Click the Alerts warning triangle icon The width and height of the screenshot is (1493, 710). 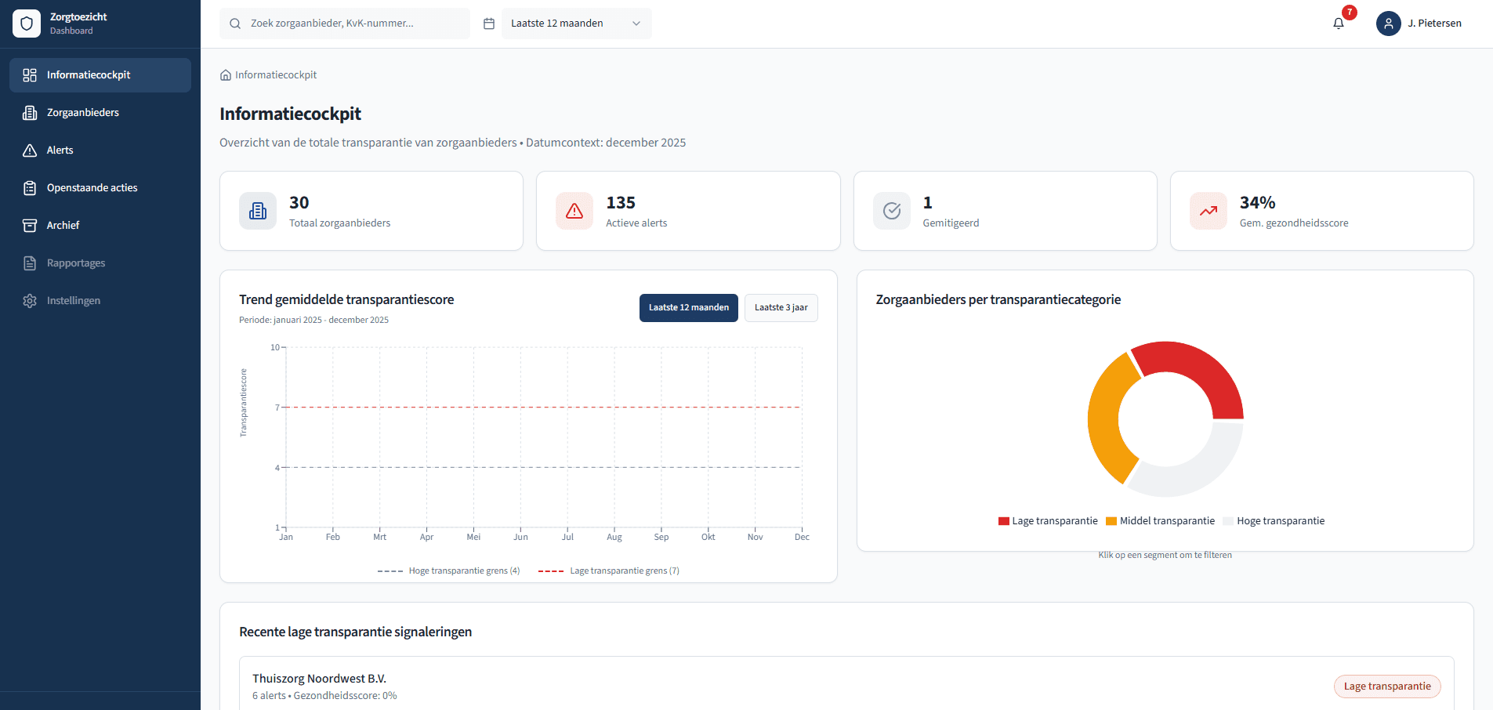click(x=30, y=150)
